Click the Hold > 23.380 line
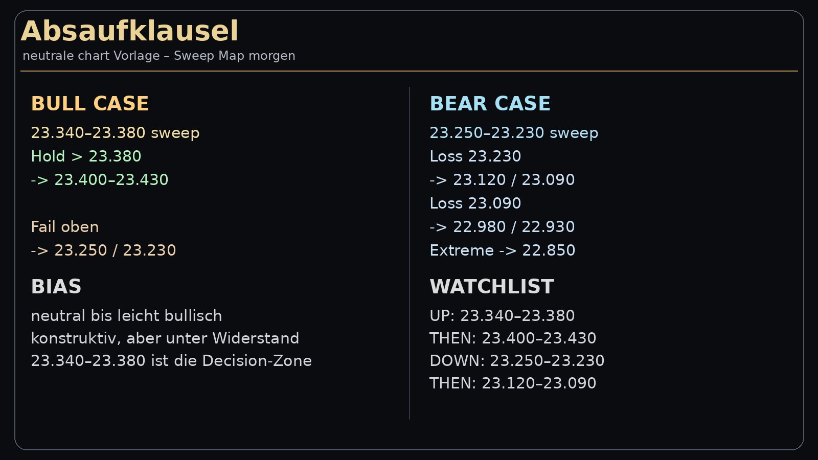Viewport: 818px width, 460px height. point(86,156)
